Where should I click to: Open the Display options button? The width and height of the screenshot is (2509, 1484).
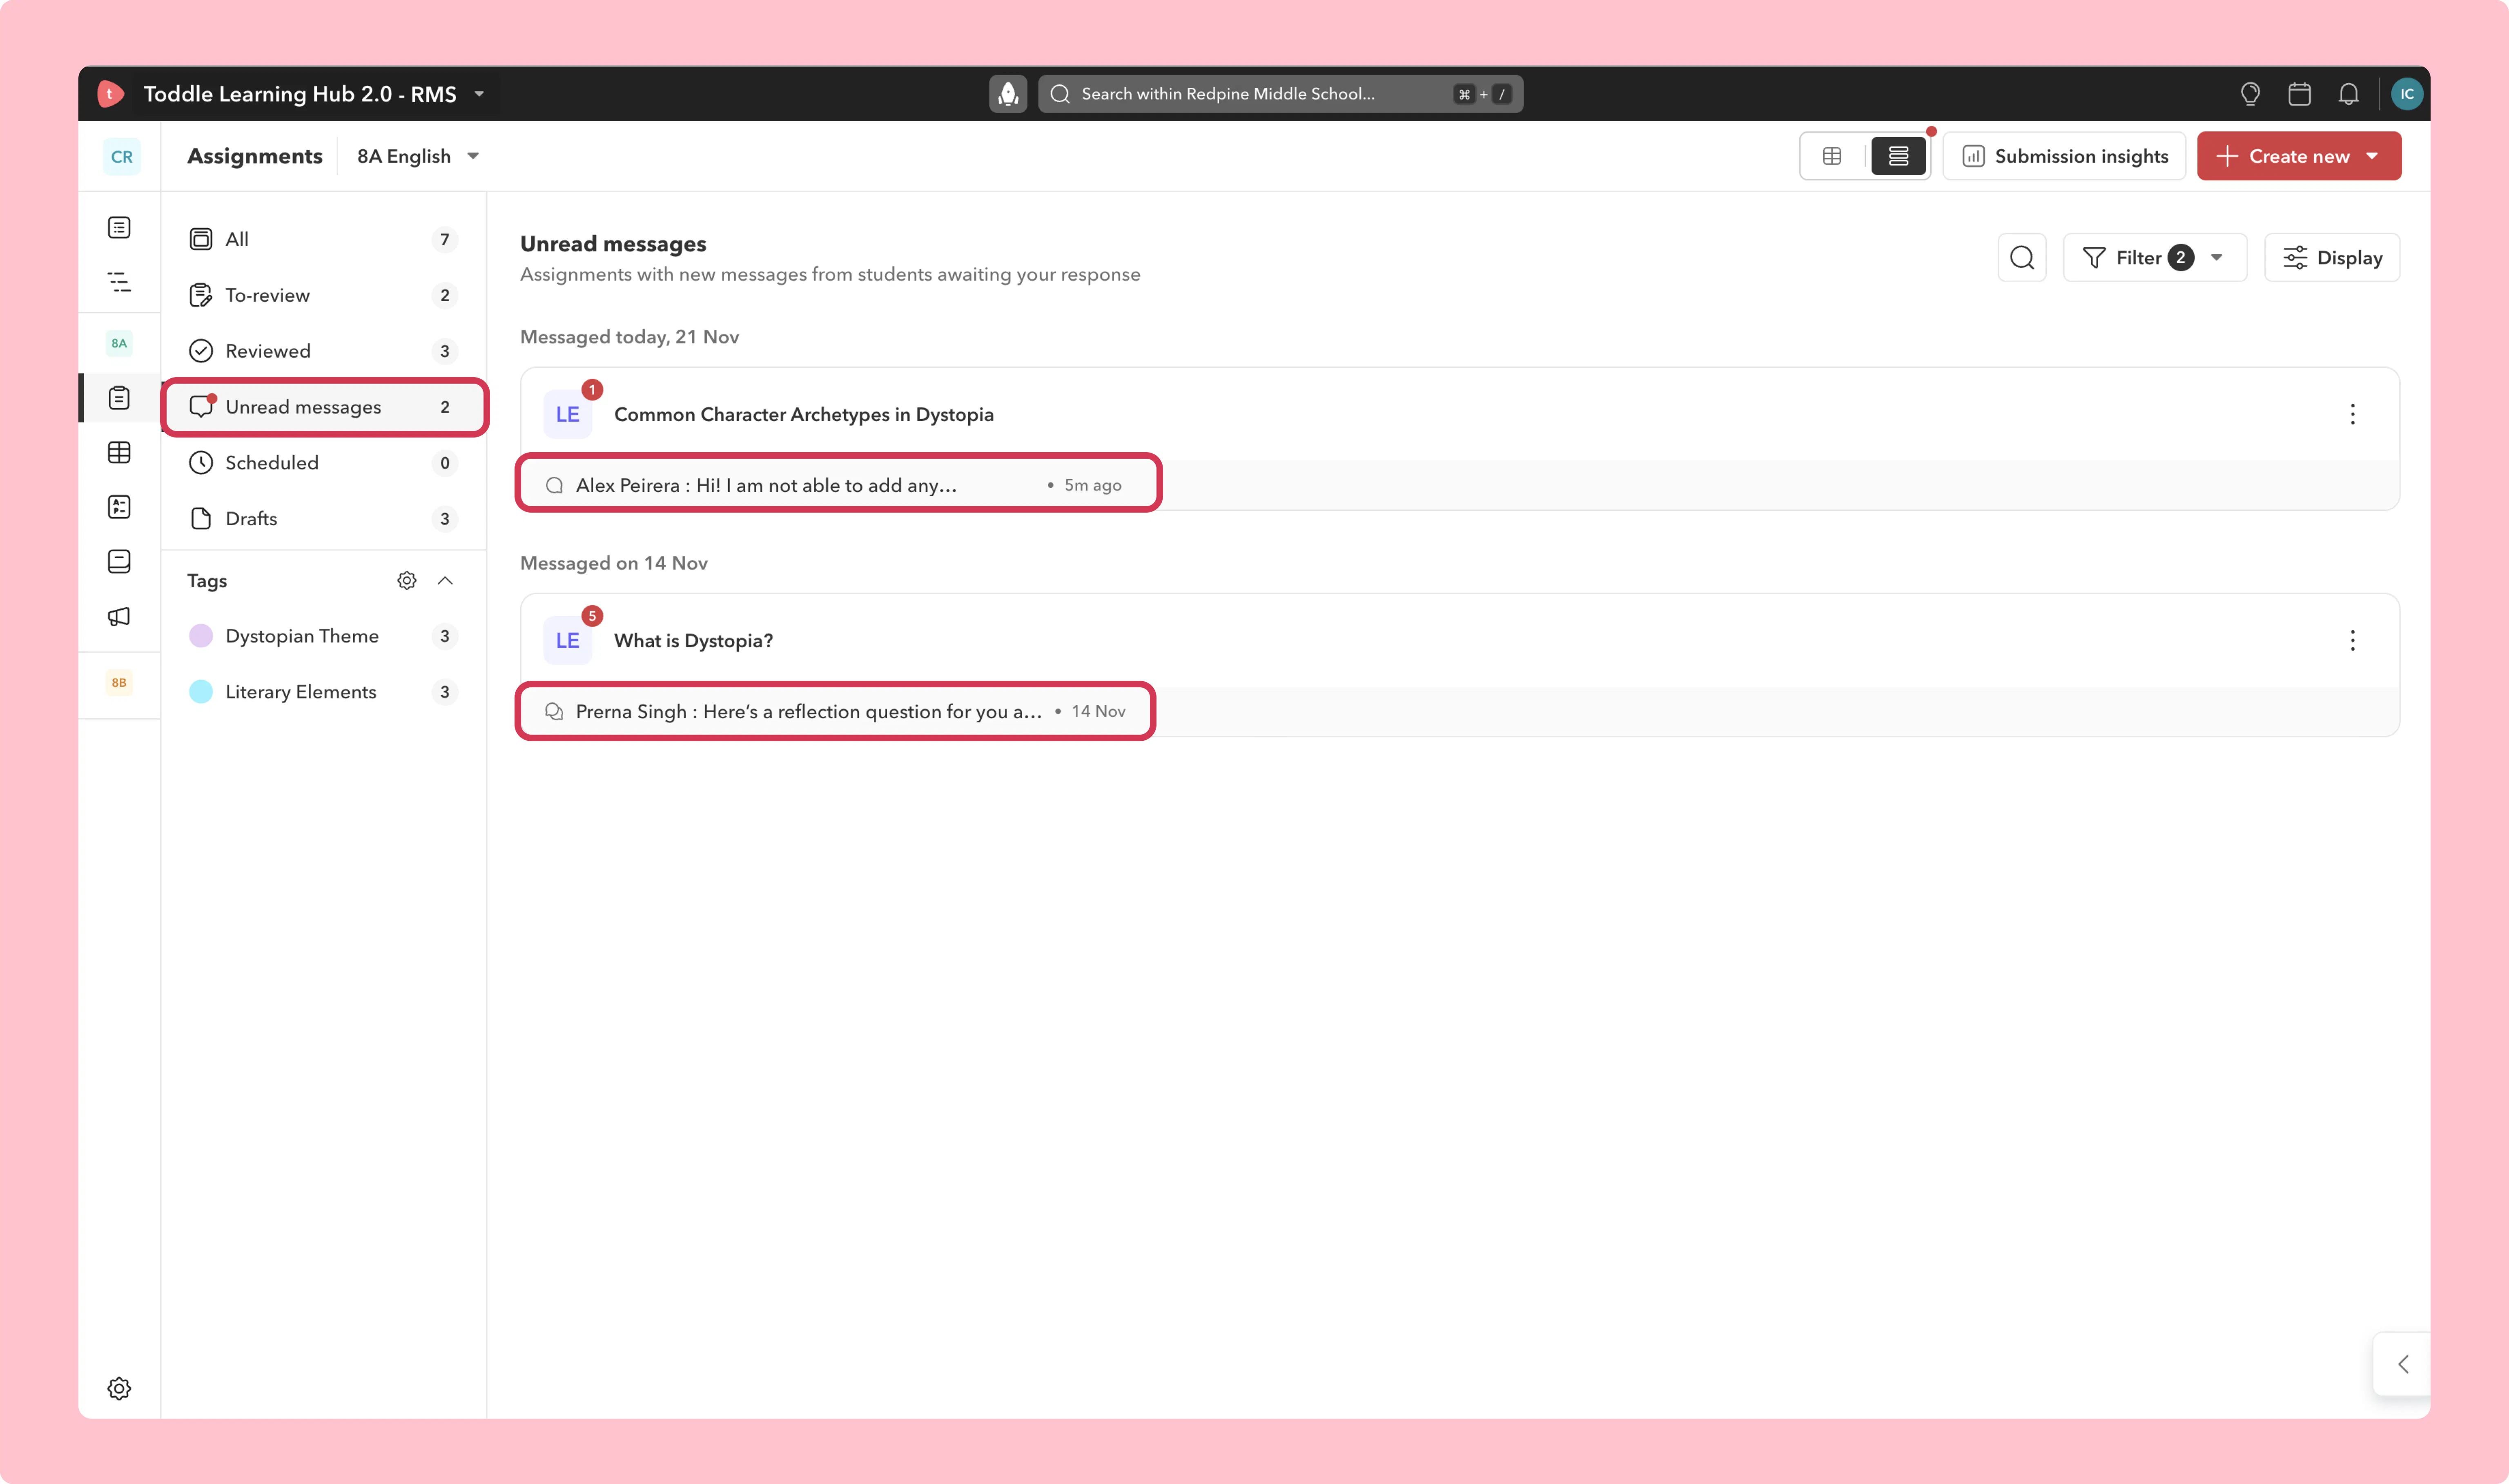pos(2332,258)
